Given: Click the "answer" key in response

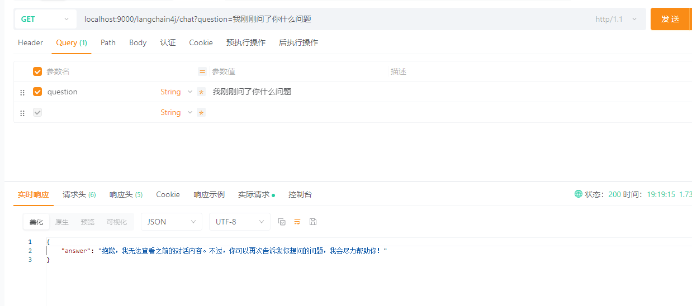Looking at the screenshot, I should tap(75, 251).
